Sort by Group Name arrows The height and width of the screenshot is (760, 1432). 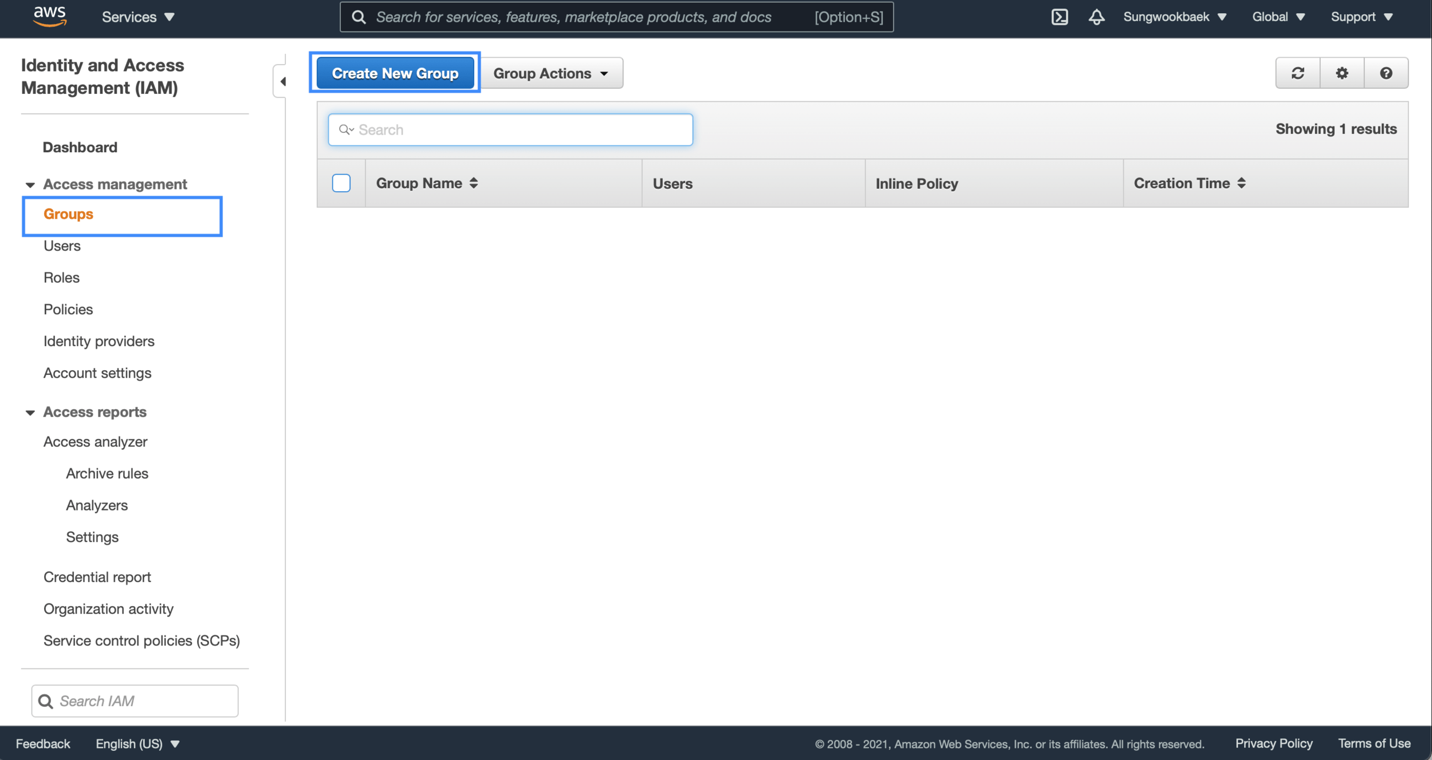474,183
